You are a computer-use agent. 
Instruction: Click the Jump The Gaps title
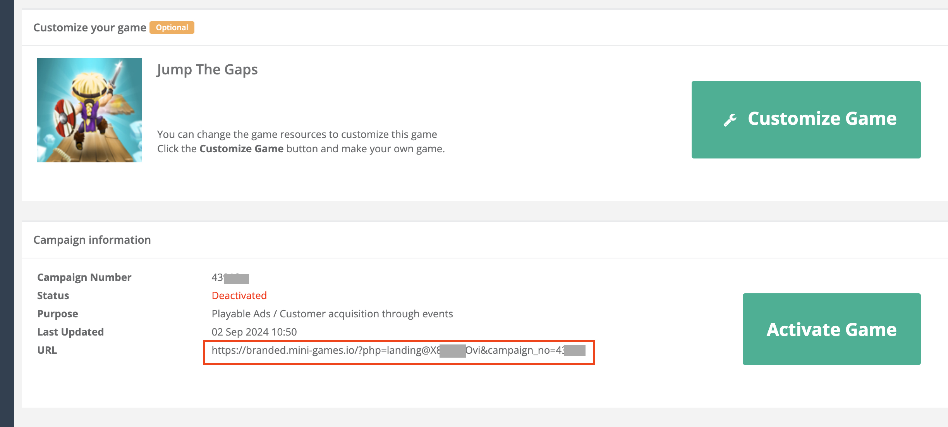tap(207, 70)
